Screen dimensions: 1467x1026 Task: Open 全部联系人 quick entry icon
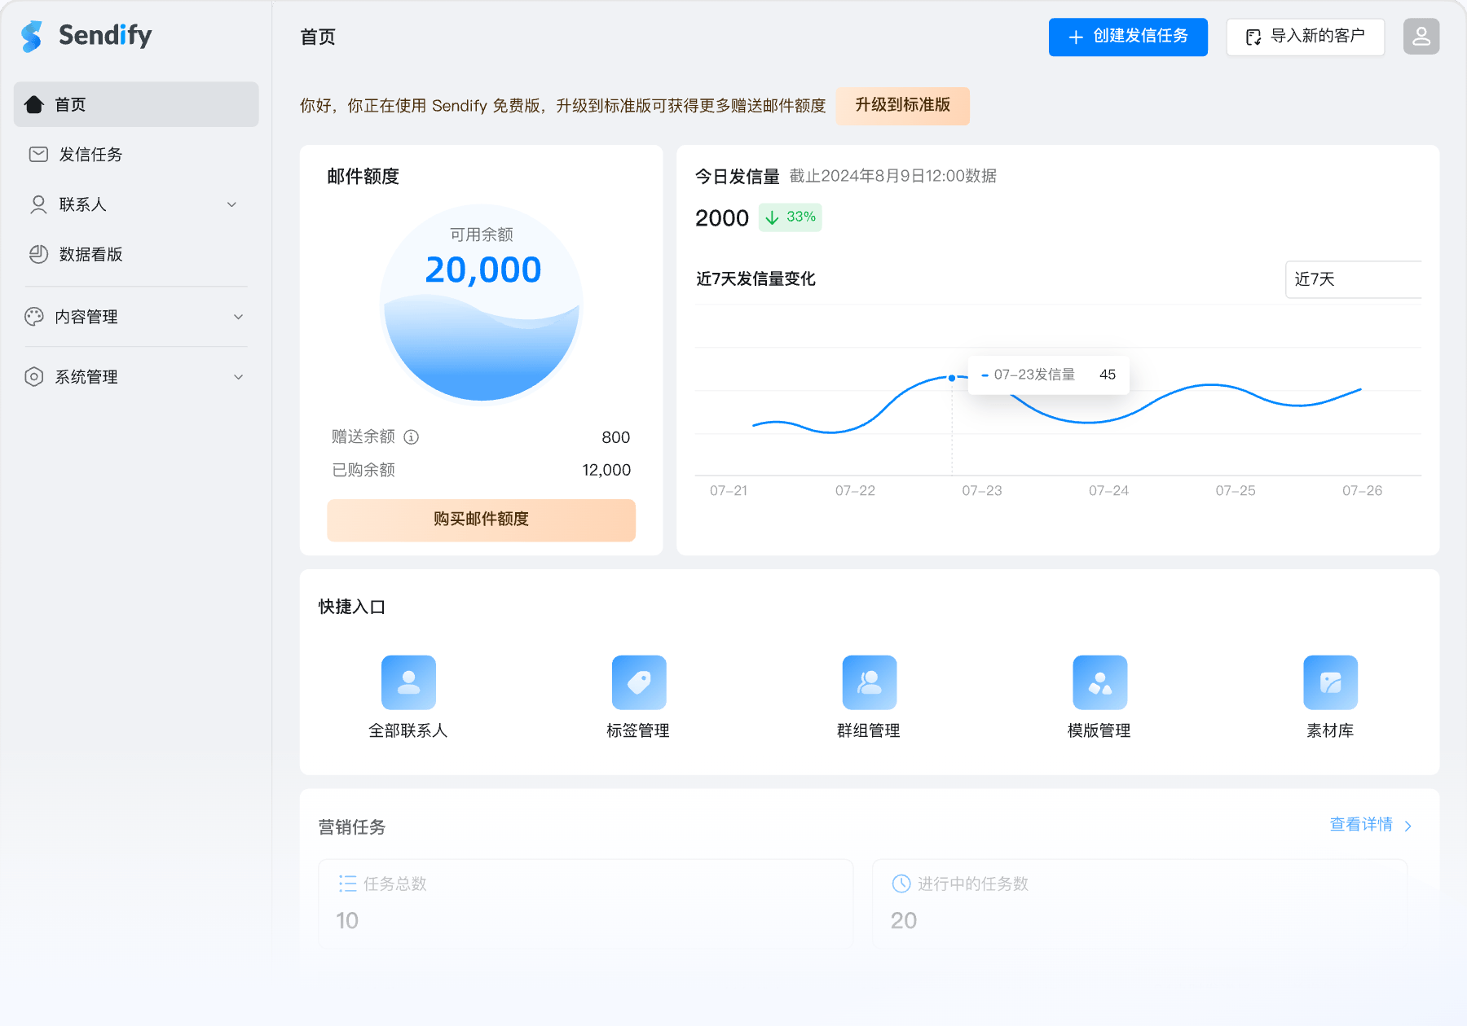coord(407,682)
